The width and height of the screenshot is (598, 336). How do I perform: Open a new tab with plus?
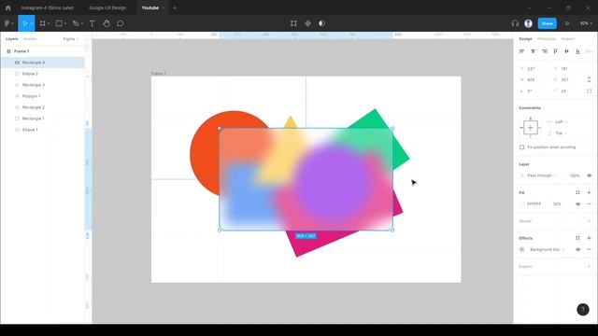(x=175, y=7)
